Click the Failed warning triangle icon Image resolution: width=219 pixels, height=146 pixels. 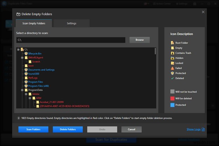[x=172, y=68]
